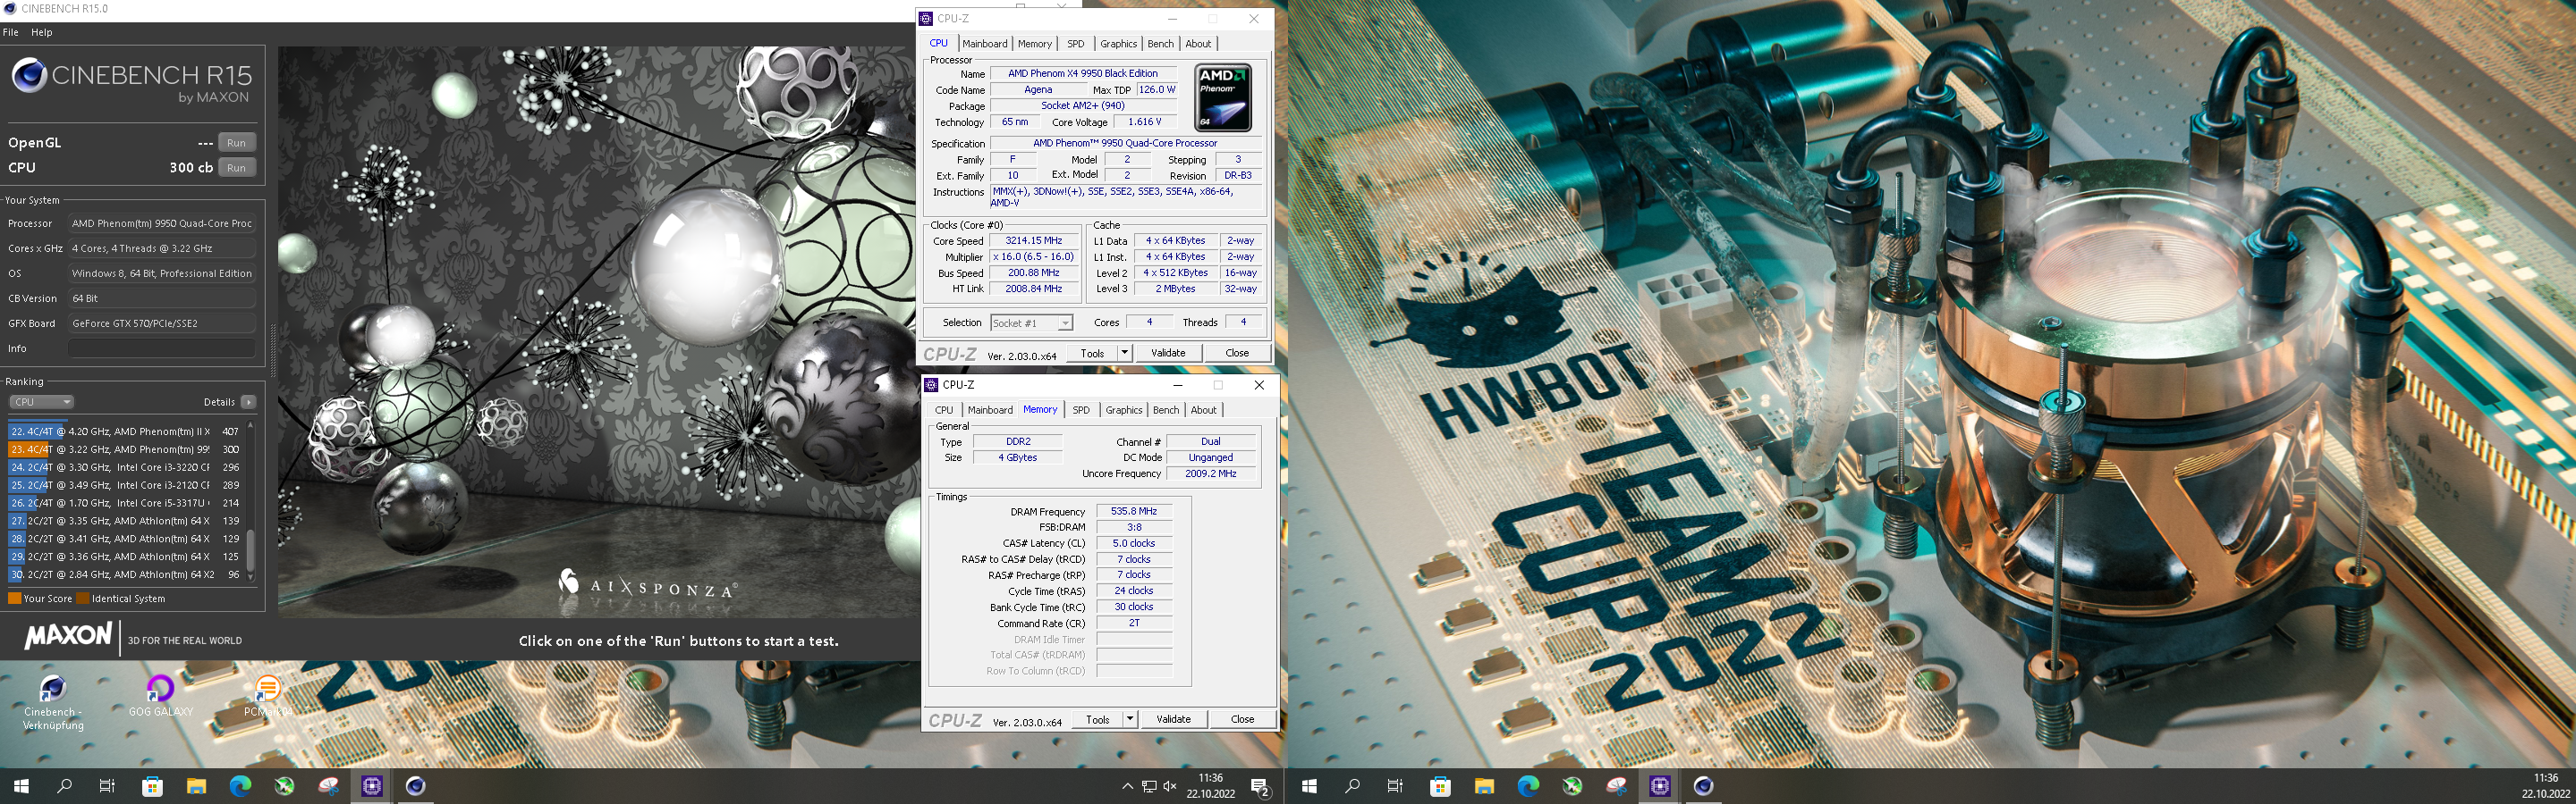
Task: Select ranking row 22 with 407 score
Action: coord(126,431)
